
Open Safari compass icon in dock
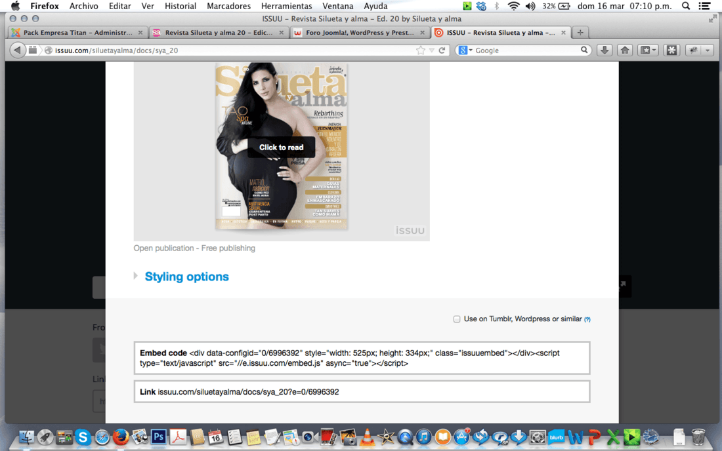coord(102,437)
